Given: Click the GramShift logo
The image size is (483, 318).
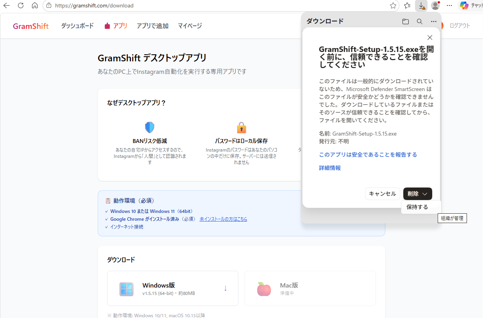Looking at the screenshot, I should (x=31, y=26).
